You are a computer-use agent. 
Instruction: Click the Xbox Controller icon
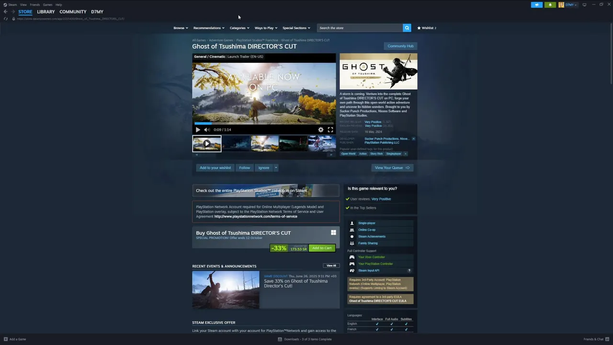tap(352, 257)
